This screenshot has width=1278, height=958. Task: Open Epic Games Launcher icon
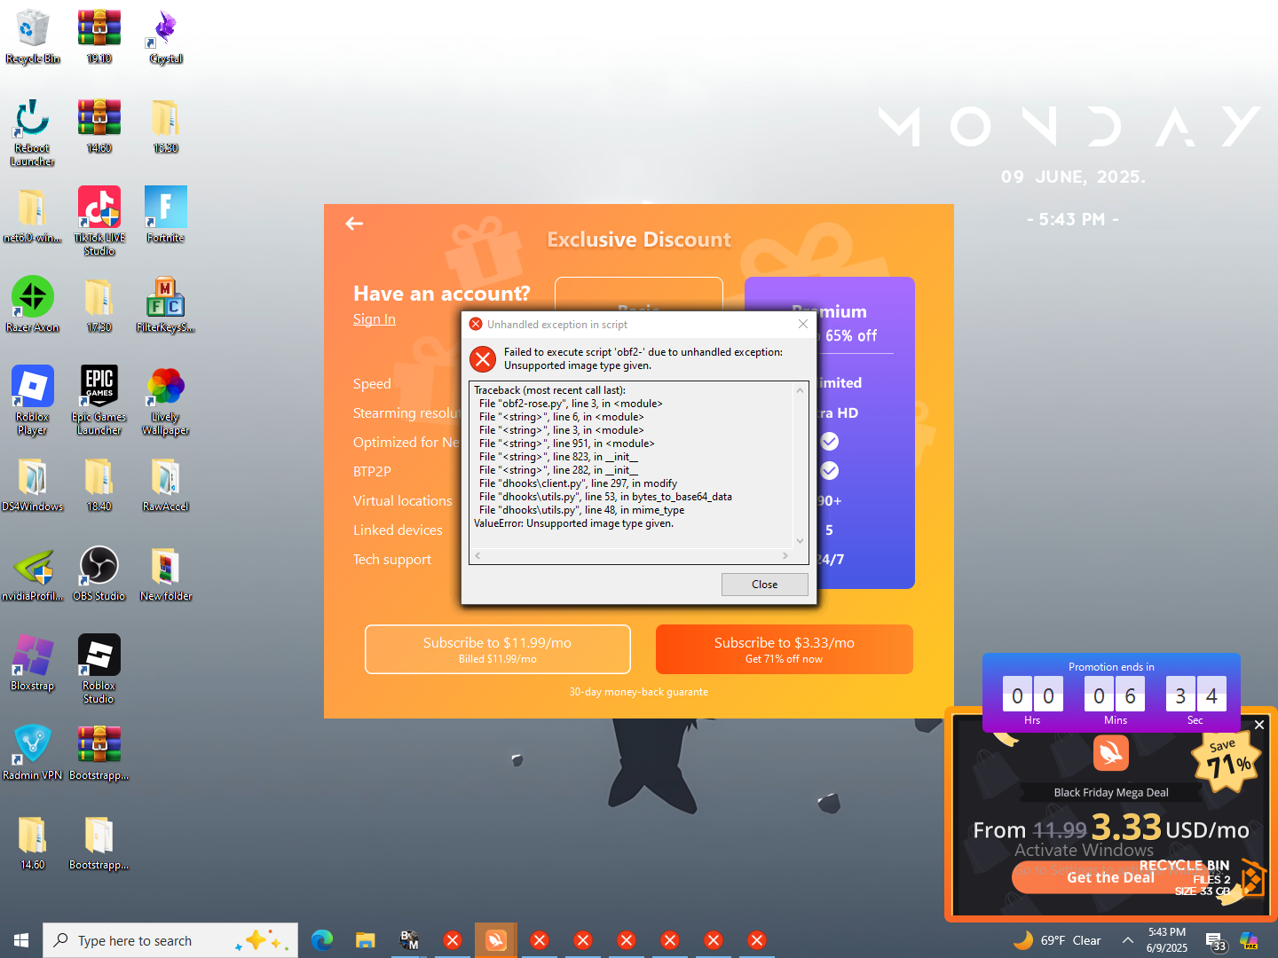99,401
